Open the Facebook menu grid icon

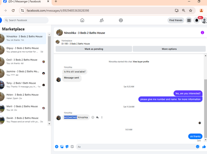pos(189,20)
